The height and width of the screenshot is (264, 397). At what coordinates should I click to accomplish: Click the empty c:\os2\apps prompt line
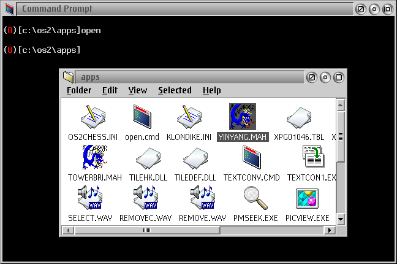click(42, 50)
